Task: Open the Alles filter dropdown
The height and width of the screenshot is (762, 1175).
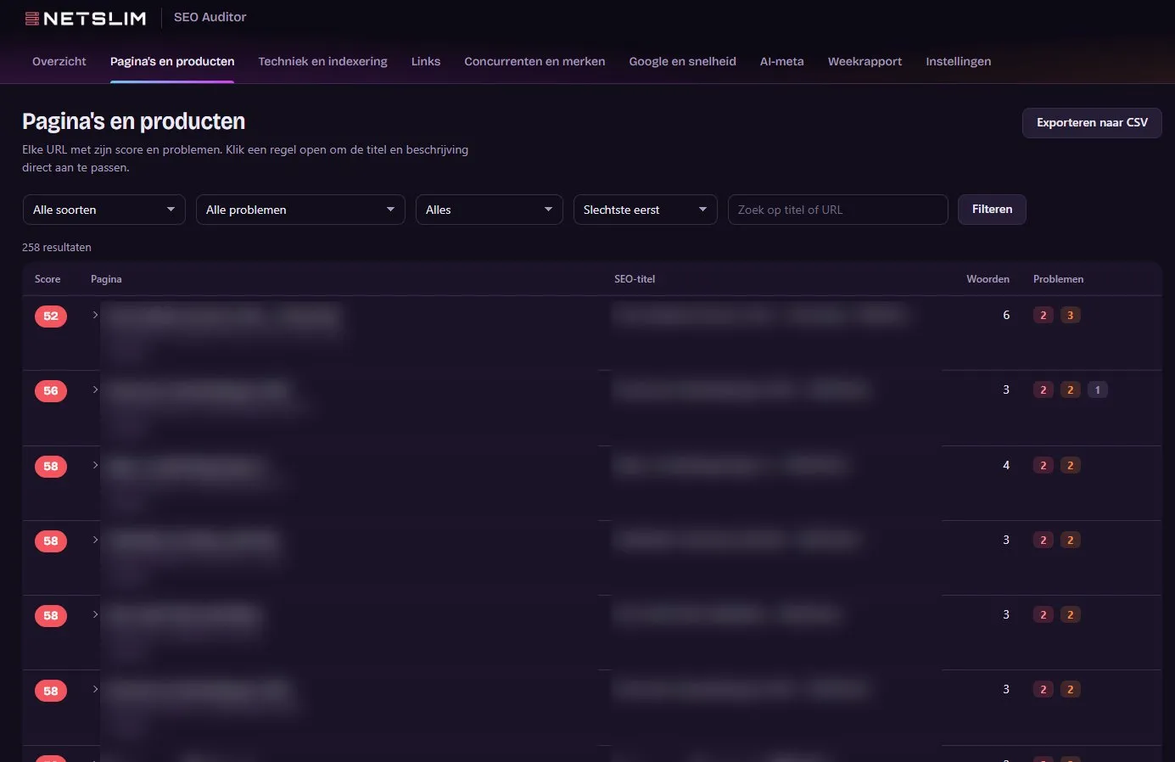Action: [x=489, y=210]
